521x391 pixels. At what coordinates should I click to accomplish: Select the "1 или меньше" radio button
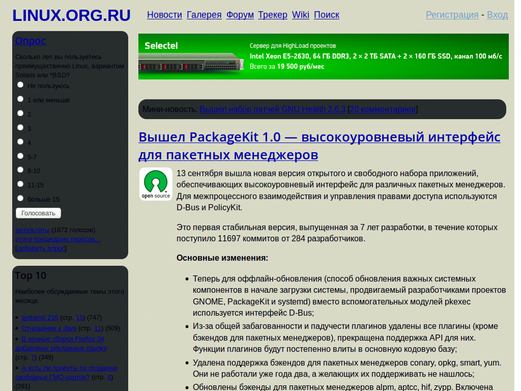[20, 99]
